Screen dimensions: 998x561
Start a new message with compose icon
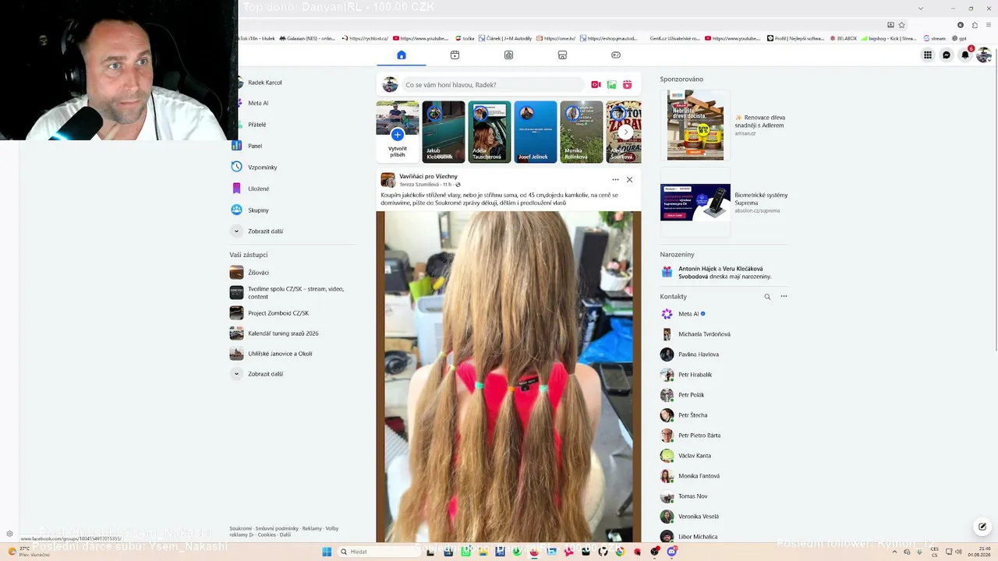point(982,527)
